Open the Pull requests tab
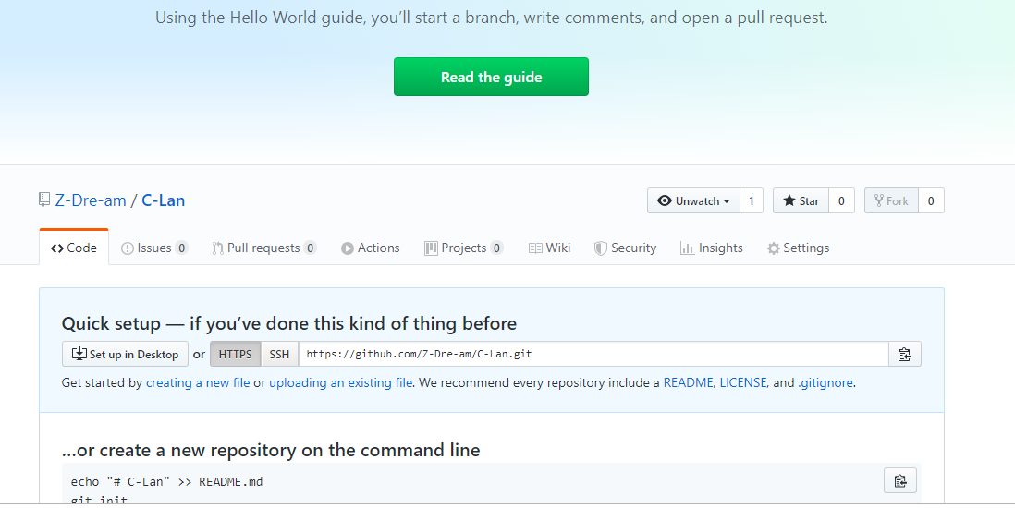This screenshot has height=508, width=1015. click(264, 248)
